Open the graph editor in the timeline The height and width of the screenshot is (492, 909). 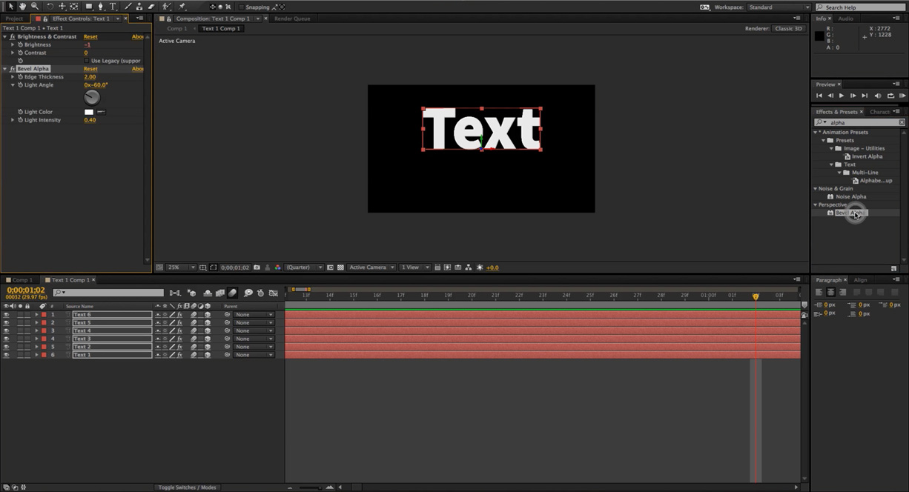click(274, 293)
